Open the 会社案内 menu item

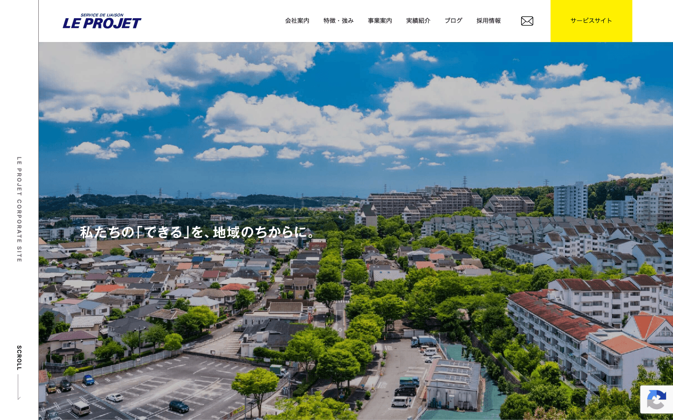click(297, 21)
